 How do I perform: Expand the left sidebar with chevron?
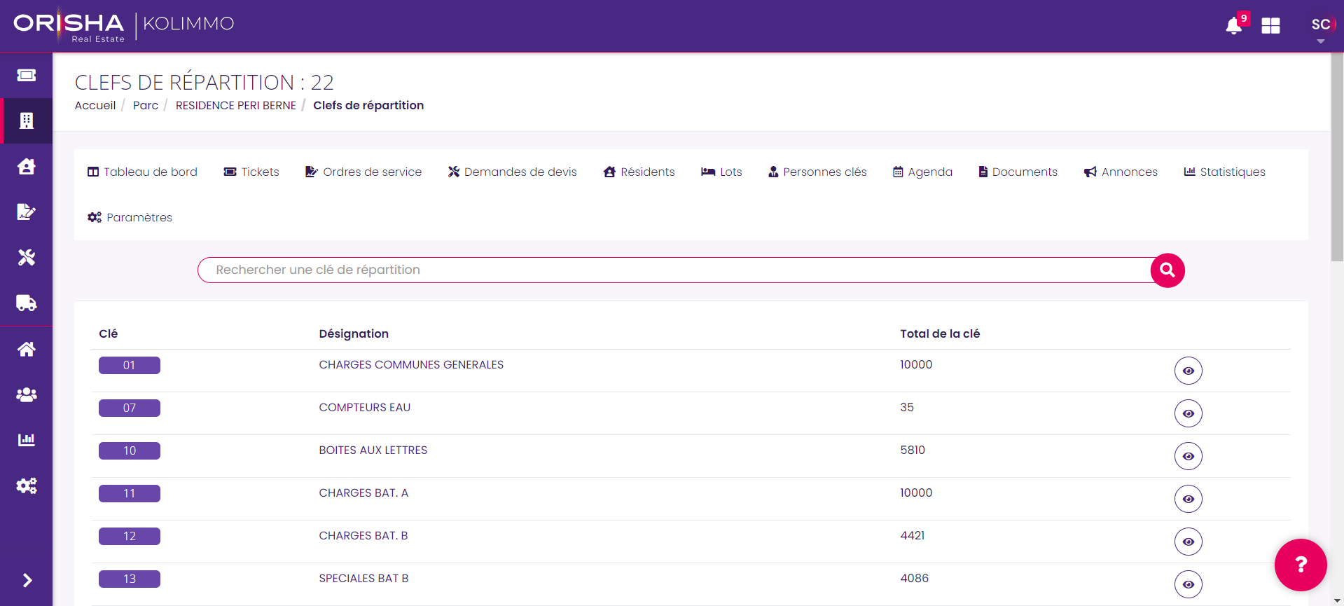tap(27, 580)
